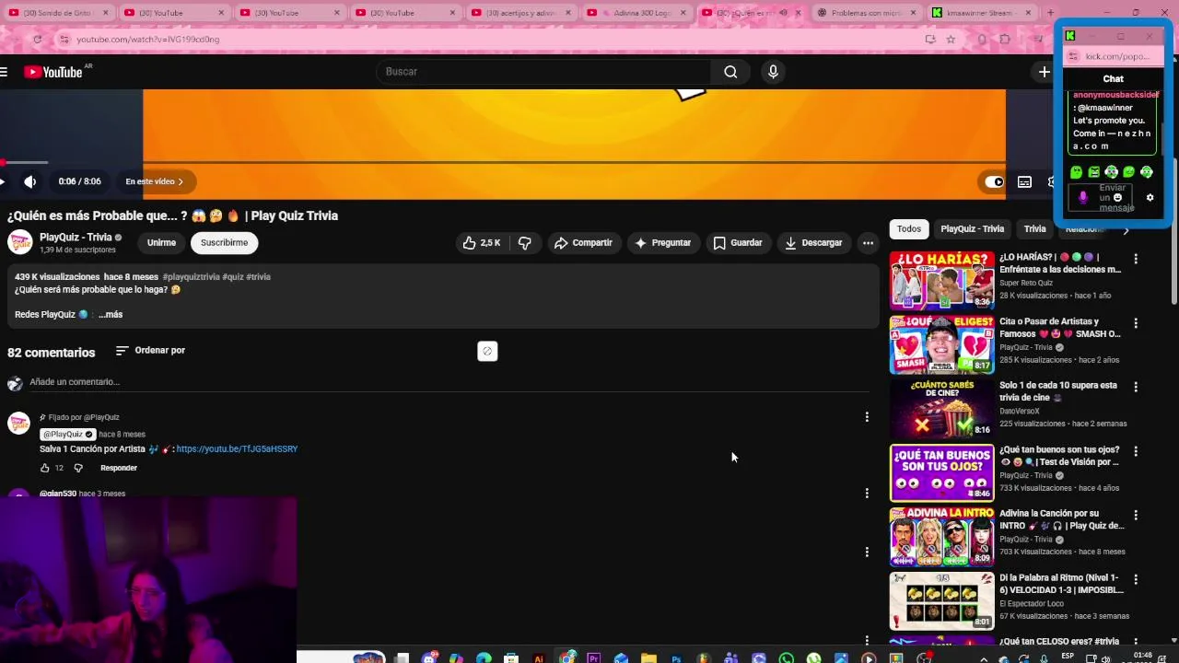Image resolution: width=1179 pixels, height=663 pixels.
Task: Click the Compartir share button
Action: pos(583,243)
